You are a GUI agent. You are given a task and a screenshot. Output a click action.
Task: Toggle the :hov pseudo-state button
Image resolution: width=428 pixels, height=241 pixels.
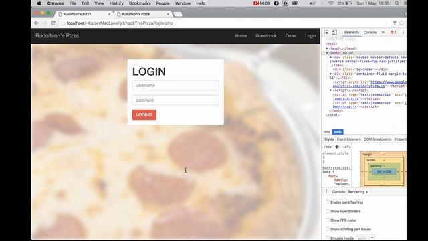328,147
